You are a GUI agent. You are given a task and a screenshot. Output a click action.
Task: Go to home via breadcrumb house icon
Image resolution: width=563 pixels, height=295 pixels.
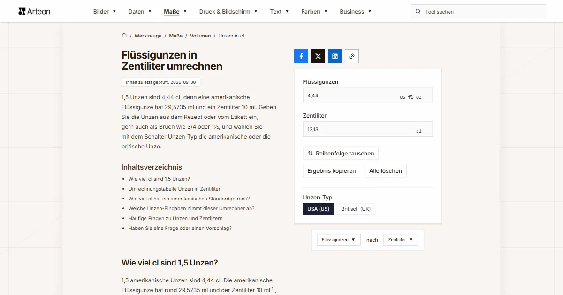click(124, 36)
